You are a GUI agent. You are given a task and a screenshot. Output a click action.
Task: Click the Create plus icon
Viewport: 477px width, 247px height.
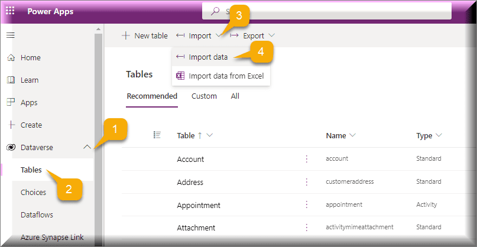11,125
